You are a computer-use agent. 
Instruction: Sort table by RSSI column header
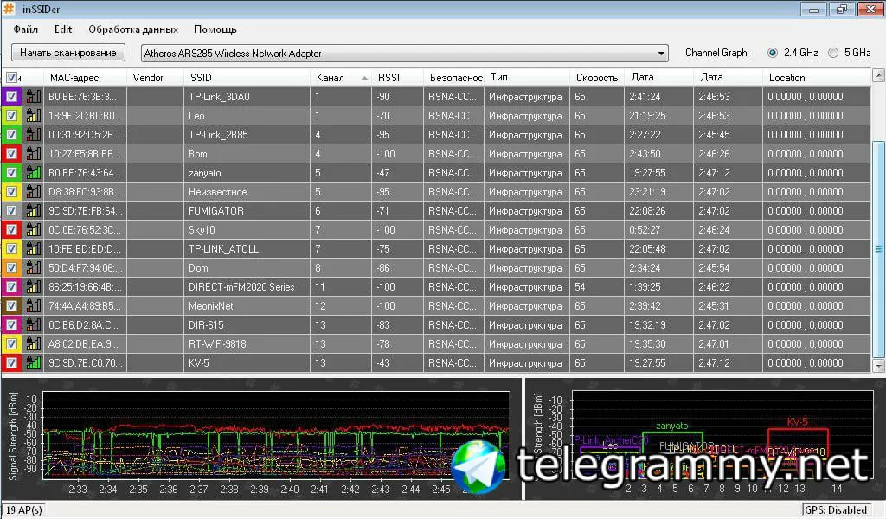[x=397, y=77]
